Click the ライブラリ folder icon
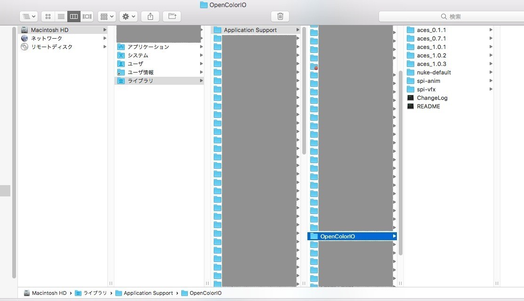 [121, 81]
